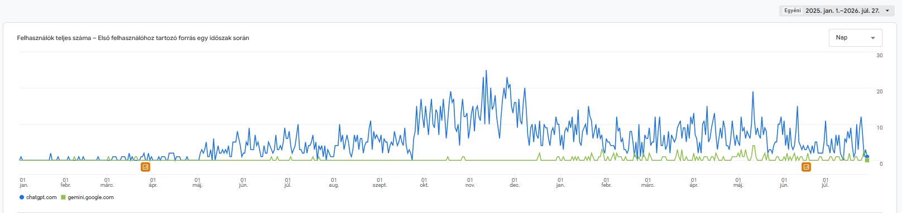
Task: Click the 01 szept. x-axis label
Action: (x=380, y=182)
